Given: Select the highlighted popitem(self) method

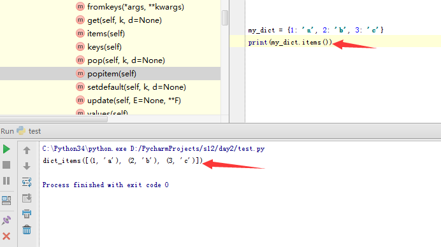Looking at the screenshot, I should point(112,74).
